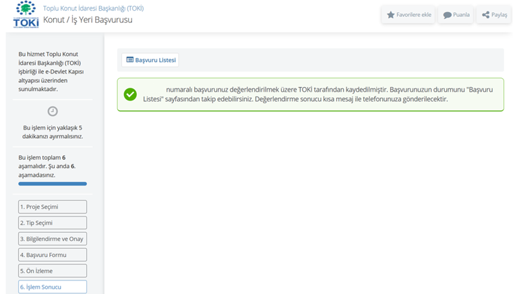Image resolution: width=519 pixels, height=294 pixels.
Task: Click the green success checkmark icon
Action: coord(130,94)
